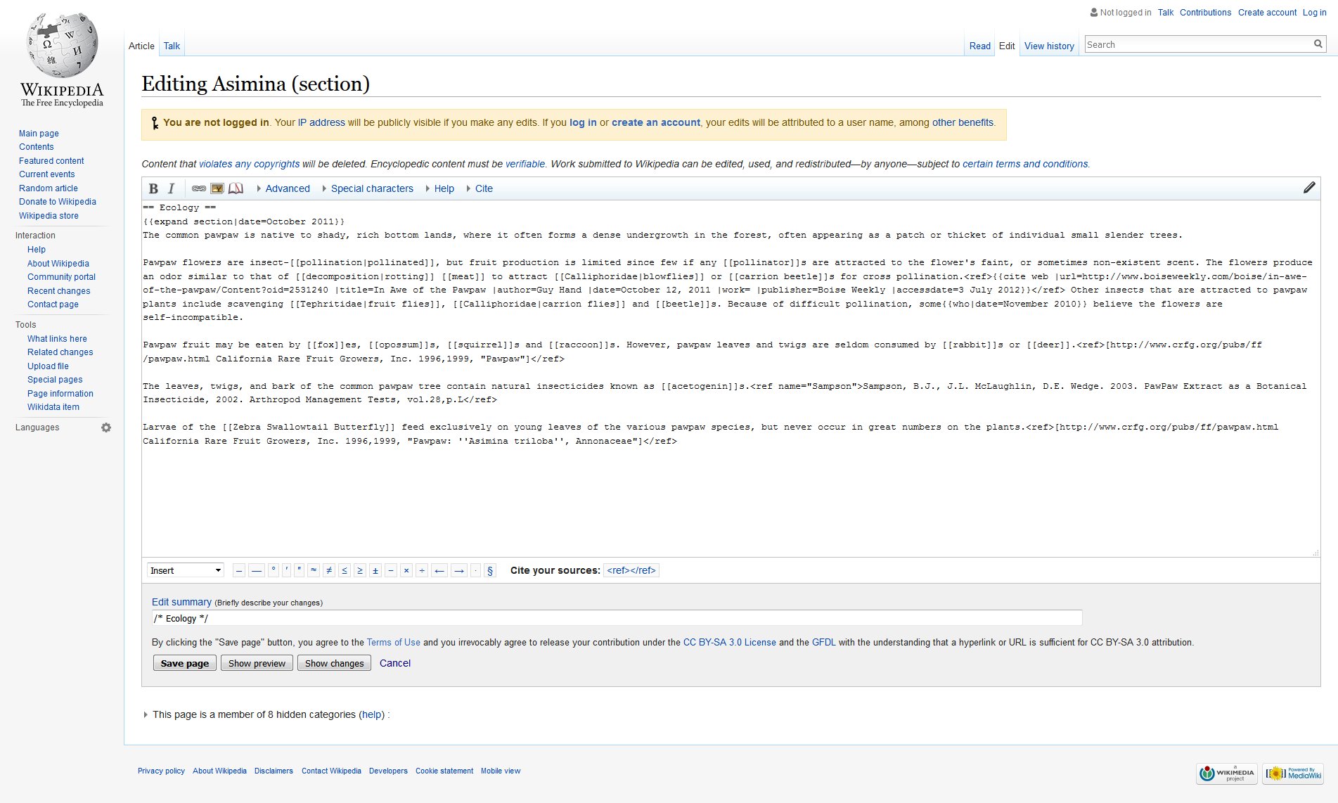Insert the division sign
This screenshot has width=1338, height=803.
coord(422,570)
